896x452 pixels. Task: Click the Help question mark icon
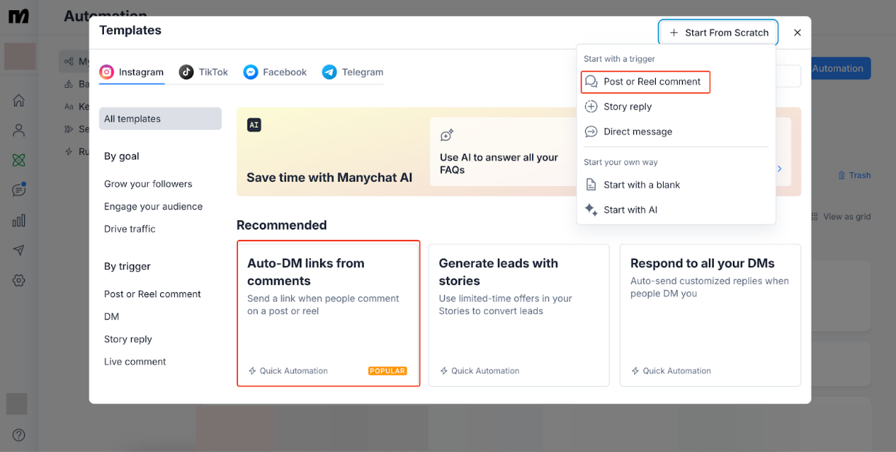[19, 435]
